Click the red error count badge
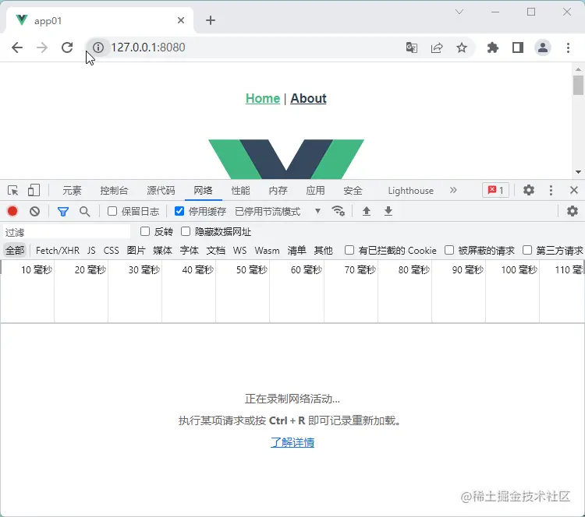Image resolution: width=585 pixels, height=517 pixels. (495, 190)
